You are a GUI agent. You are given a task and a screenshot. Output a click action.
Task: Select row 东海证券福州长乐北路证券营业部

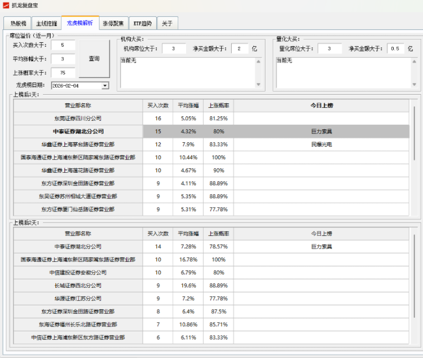[x=78, y=325]
